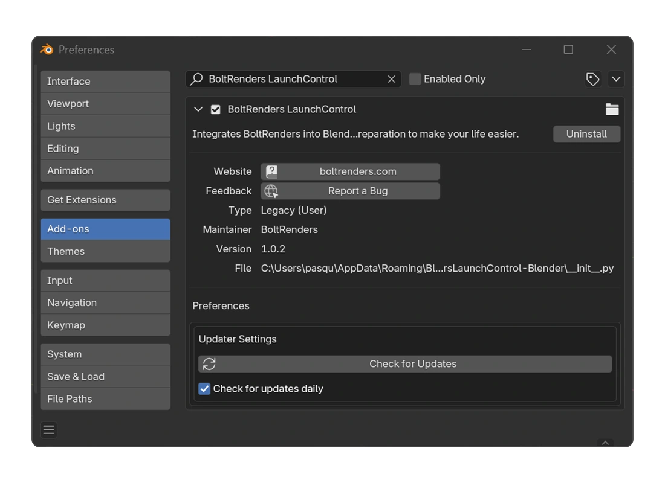665x483 pixels.
Task: Switch to the Viewport section
Action: [x=105, y=104]
